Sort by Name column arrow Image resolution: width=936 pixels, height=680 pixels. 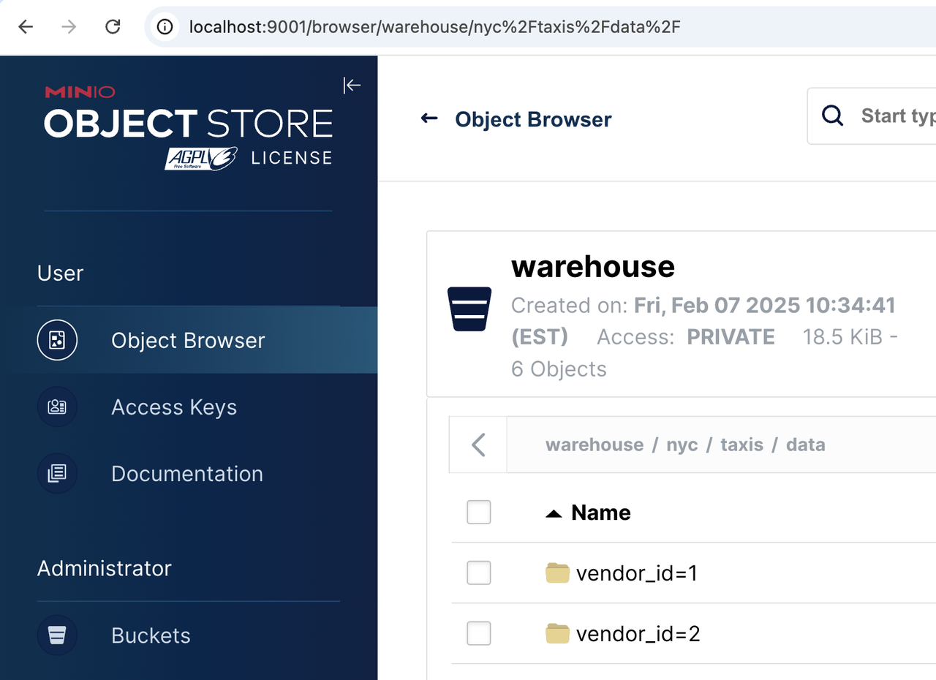pos(554,513)
